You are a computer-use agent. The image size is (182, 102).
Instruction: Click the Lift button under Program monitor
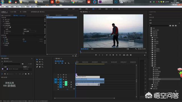coord(124,55)
